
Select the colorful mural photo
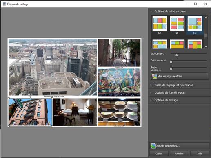click(119, 82)
